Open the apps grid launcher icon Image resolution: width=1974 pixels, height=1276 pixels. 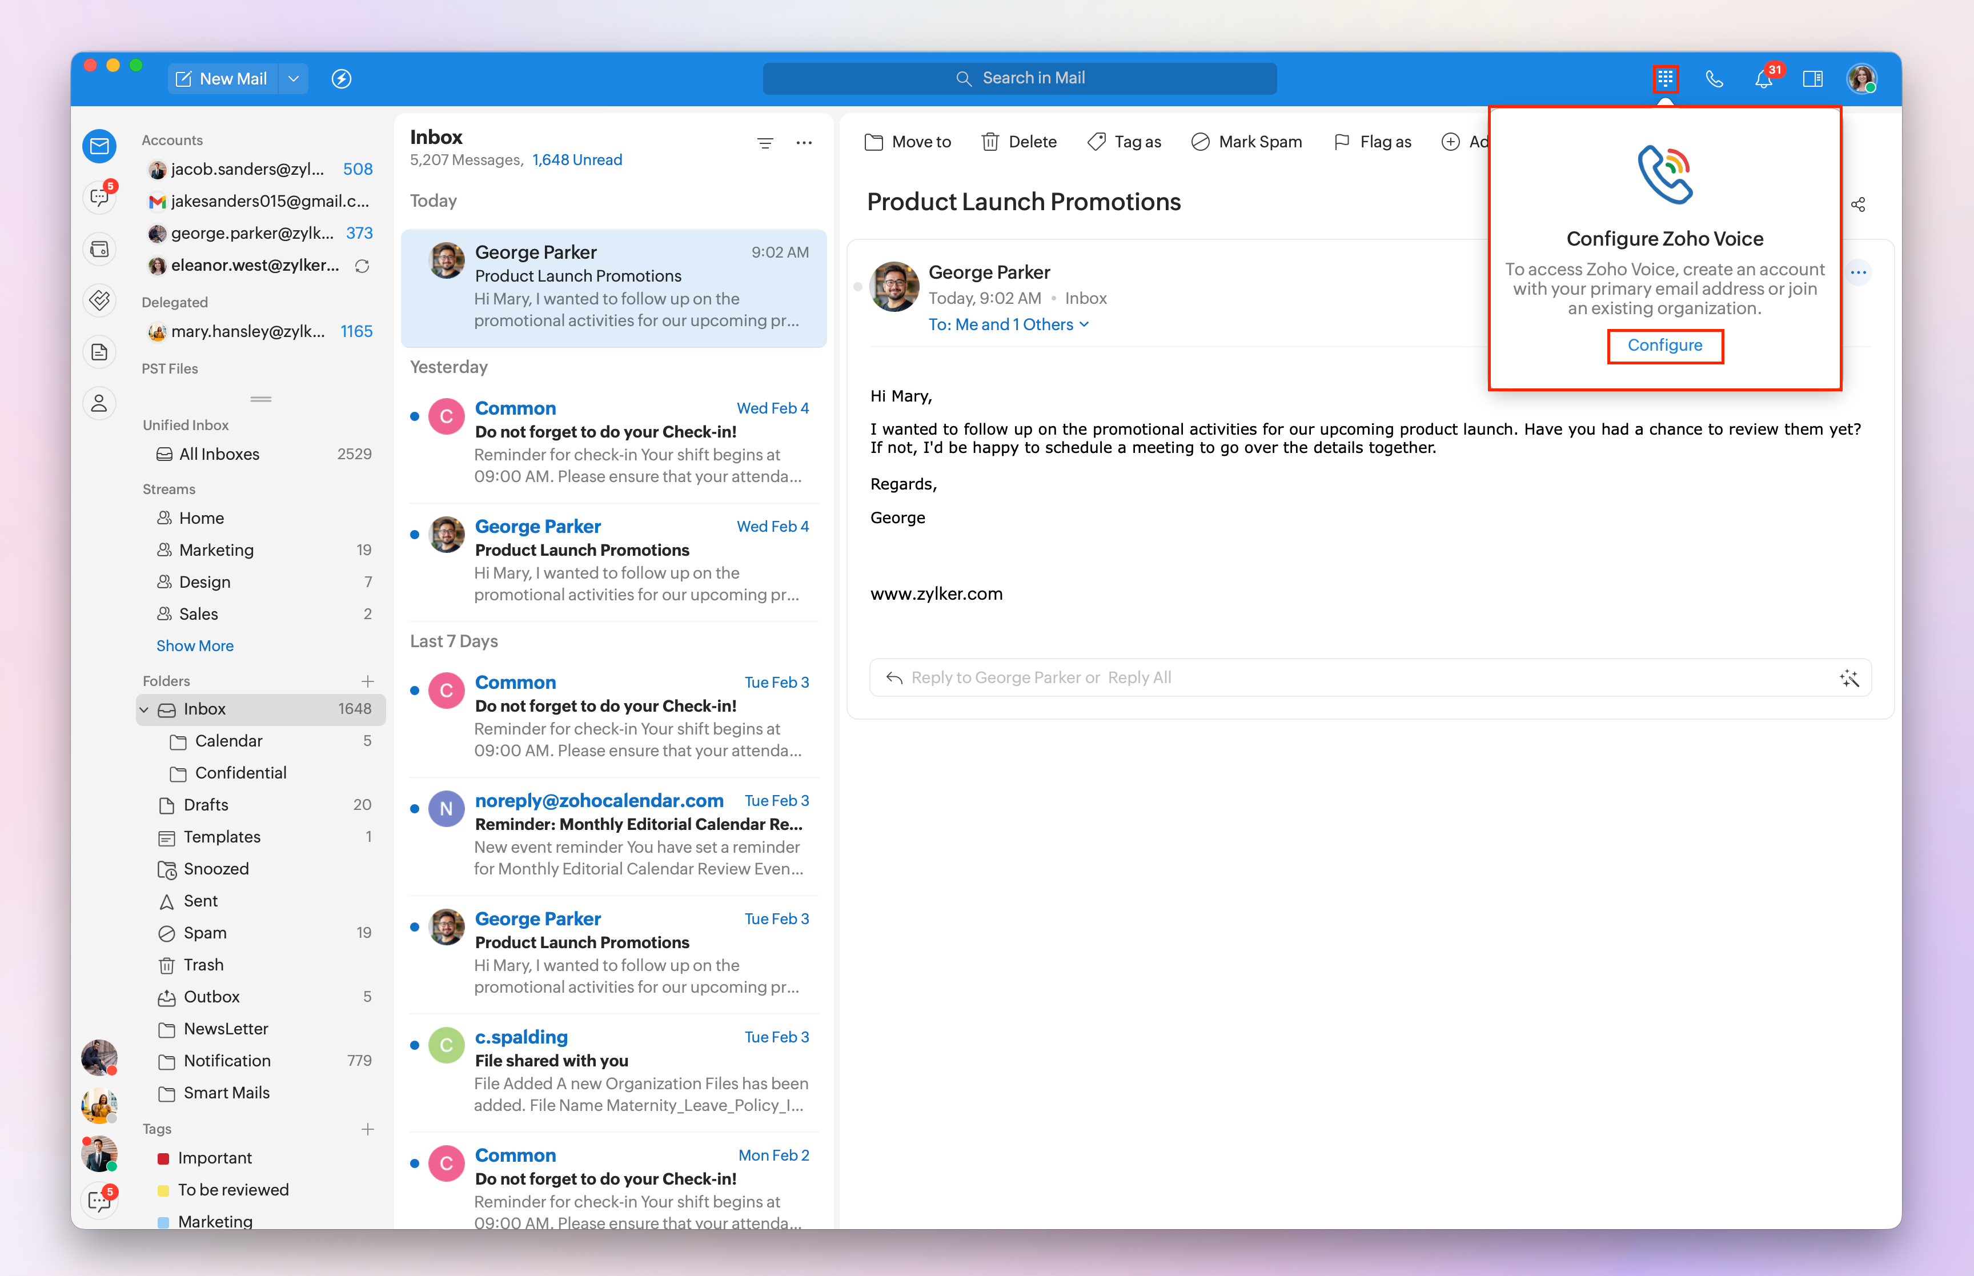1665,79
